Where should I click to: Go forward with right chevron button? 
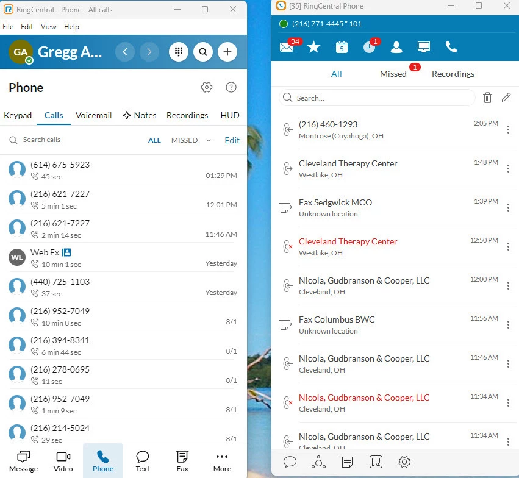point(149,52)
